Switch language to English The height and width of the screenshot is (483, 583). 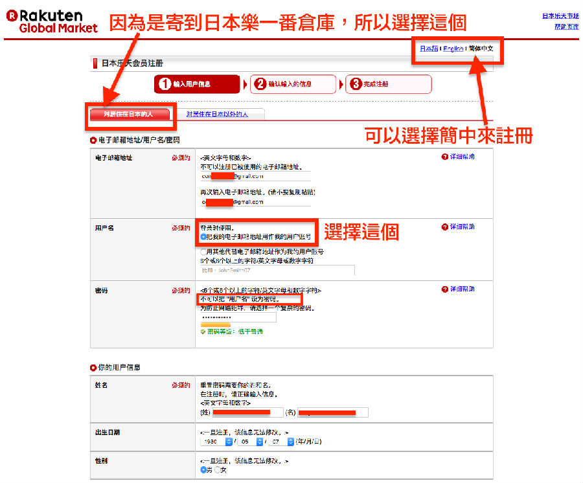coord(453,49)
